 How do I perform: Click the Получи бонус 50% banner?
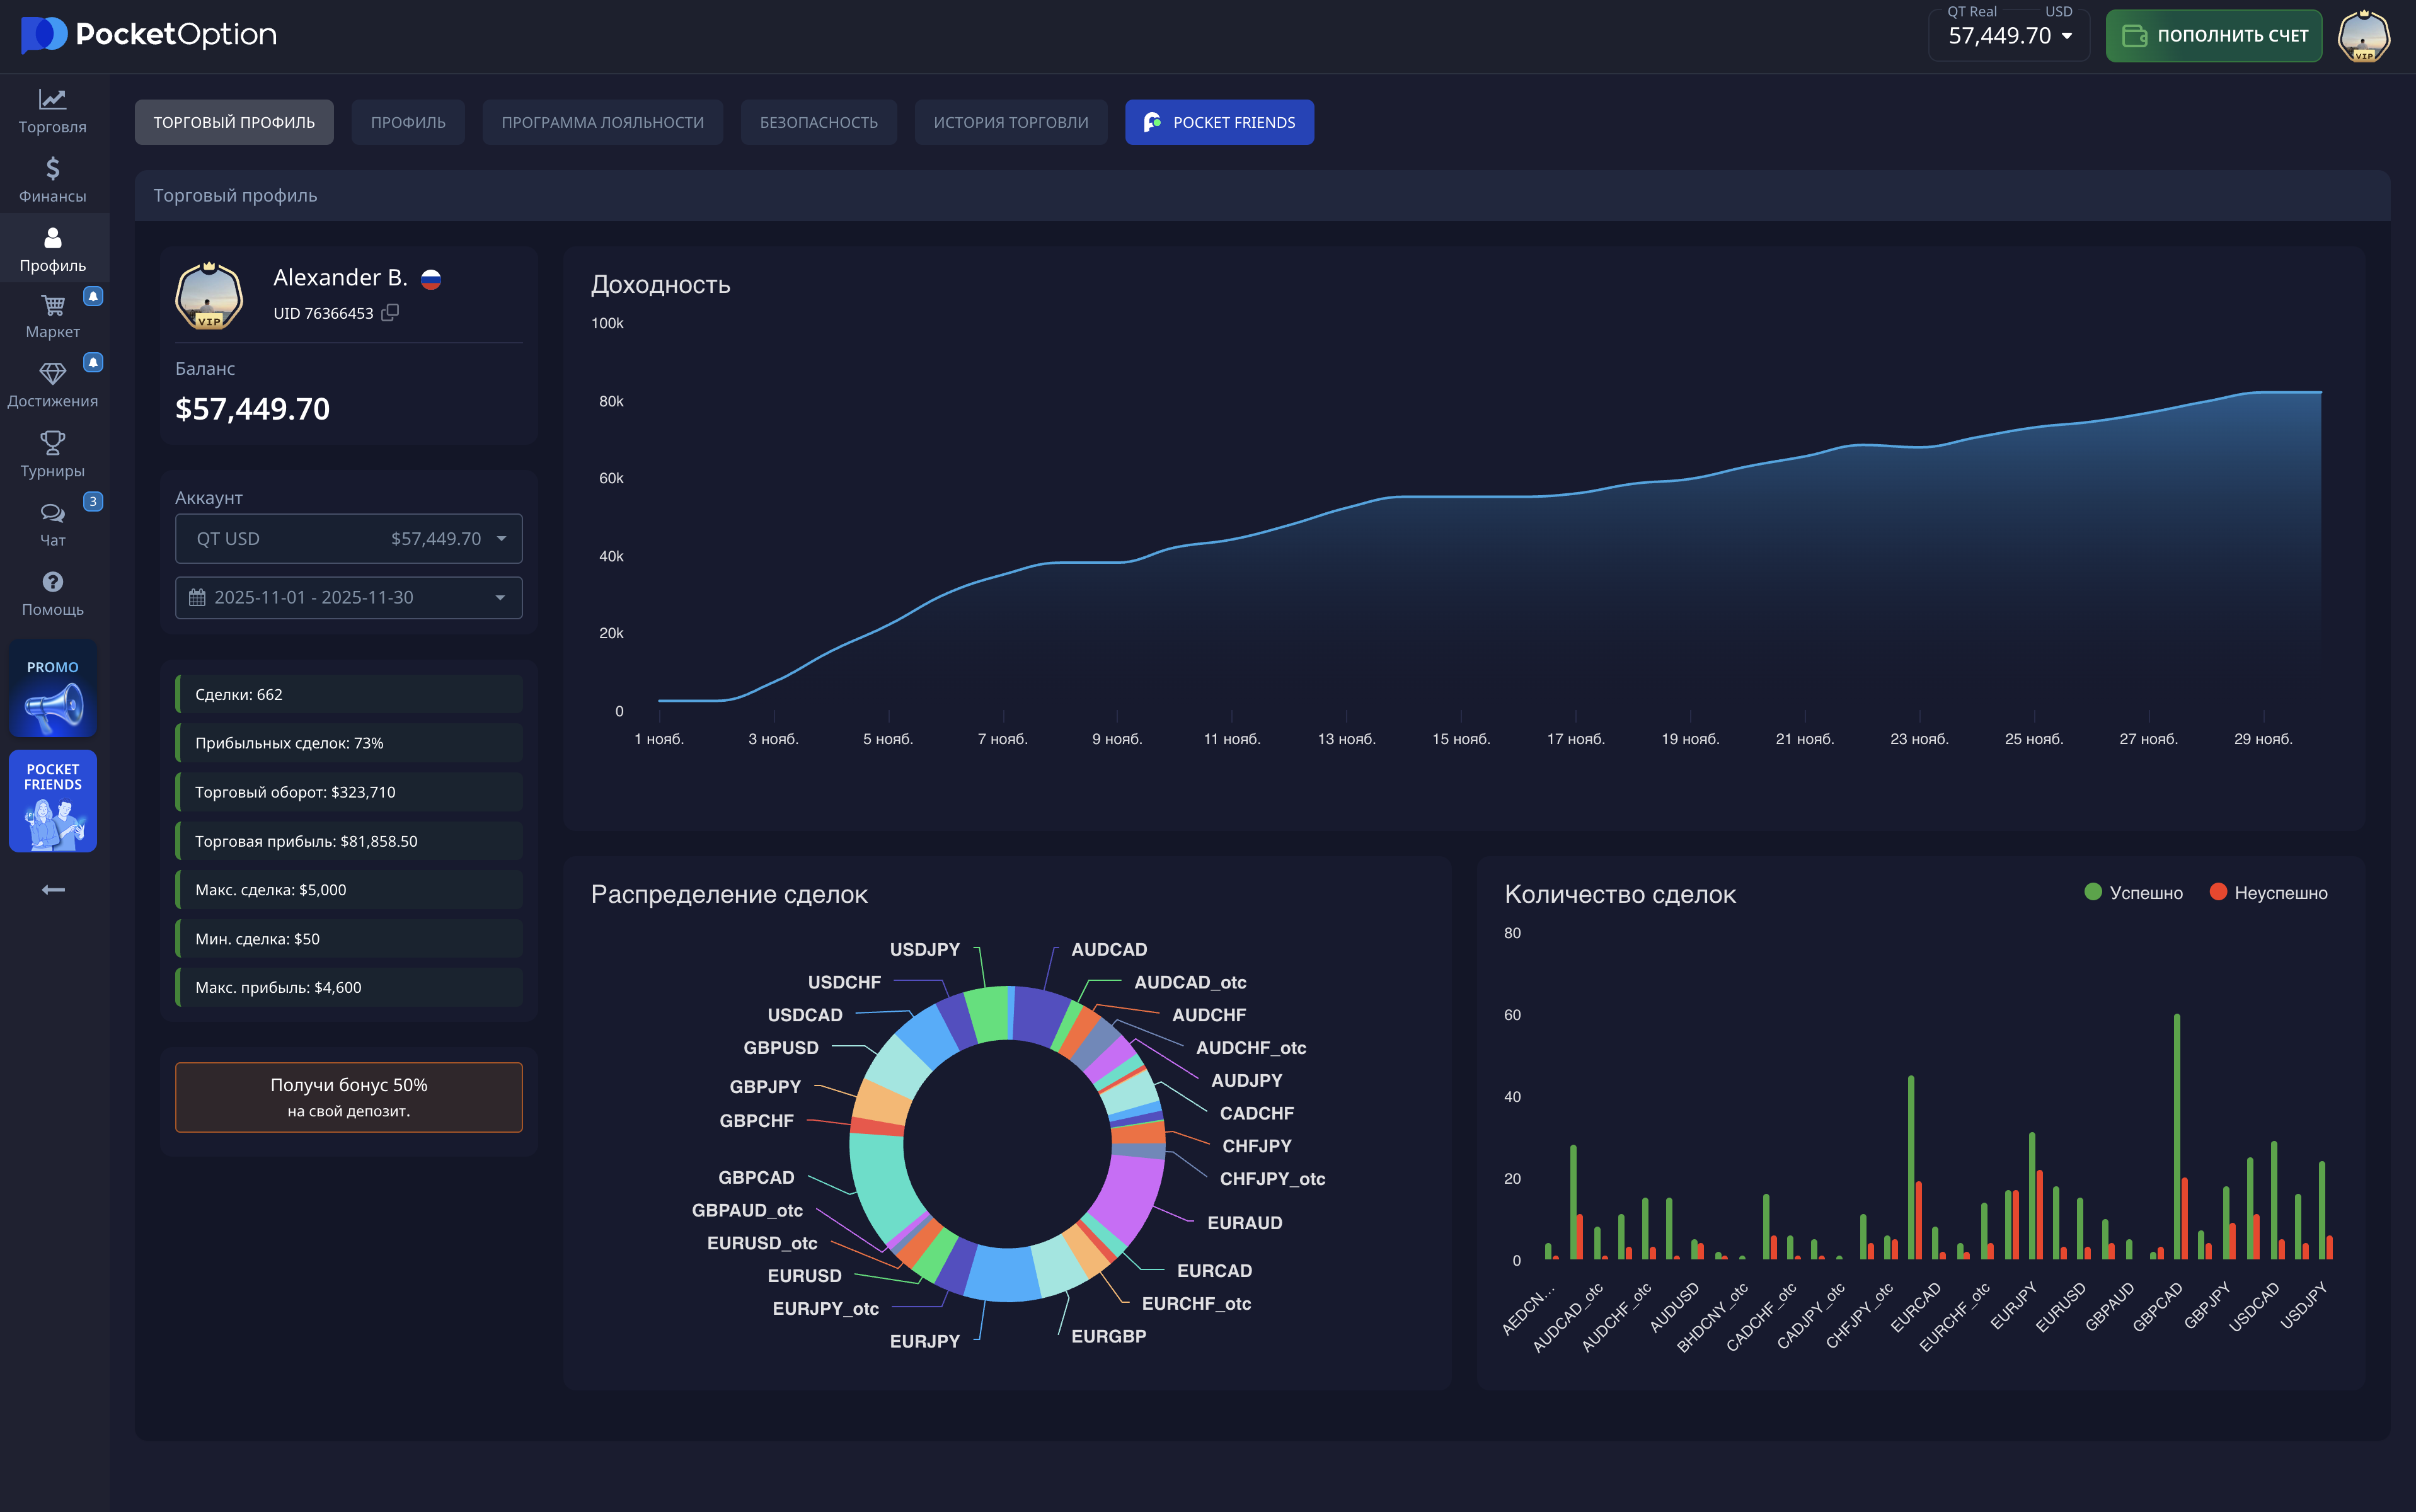tap(348, 1097)
